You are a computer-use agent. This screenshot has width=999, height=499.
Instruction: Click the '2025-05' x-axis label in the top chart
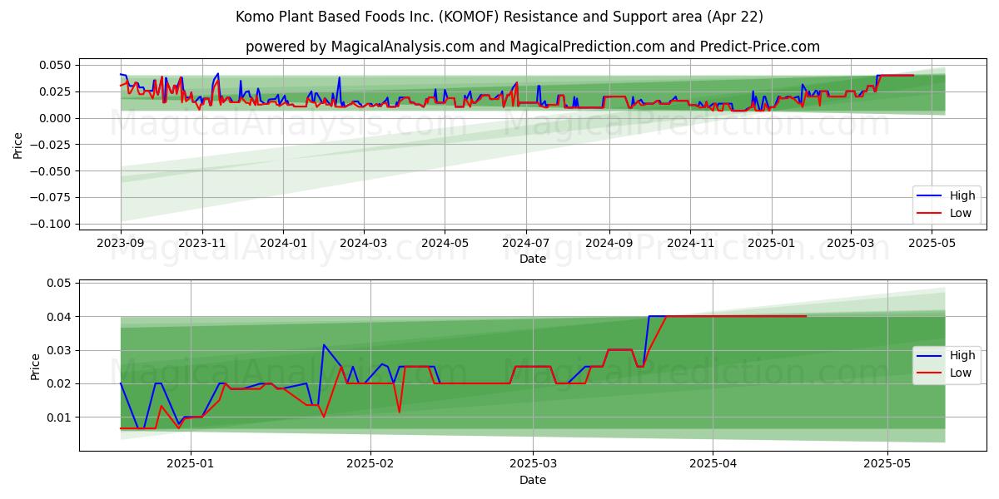pos(931,243)
